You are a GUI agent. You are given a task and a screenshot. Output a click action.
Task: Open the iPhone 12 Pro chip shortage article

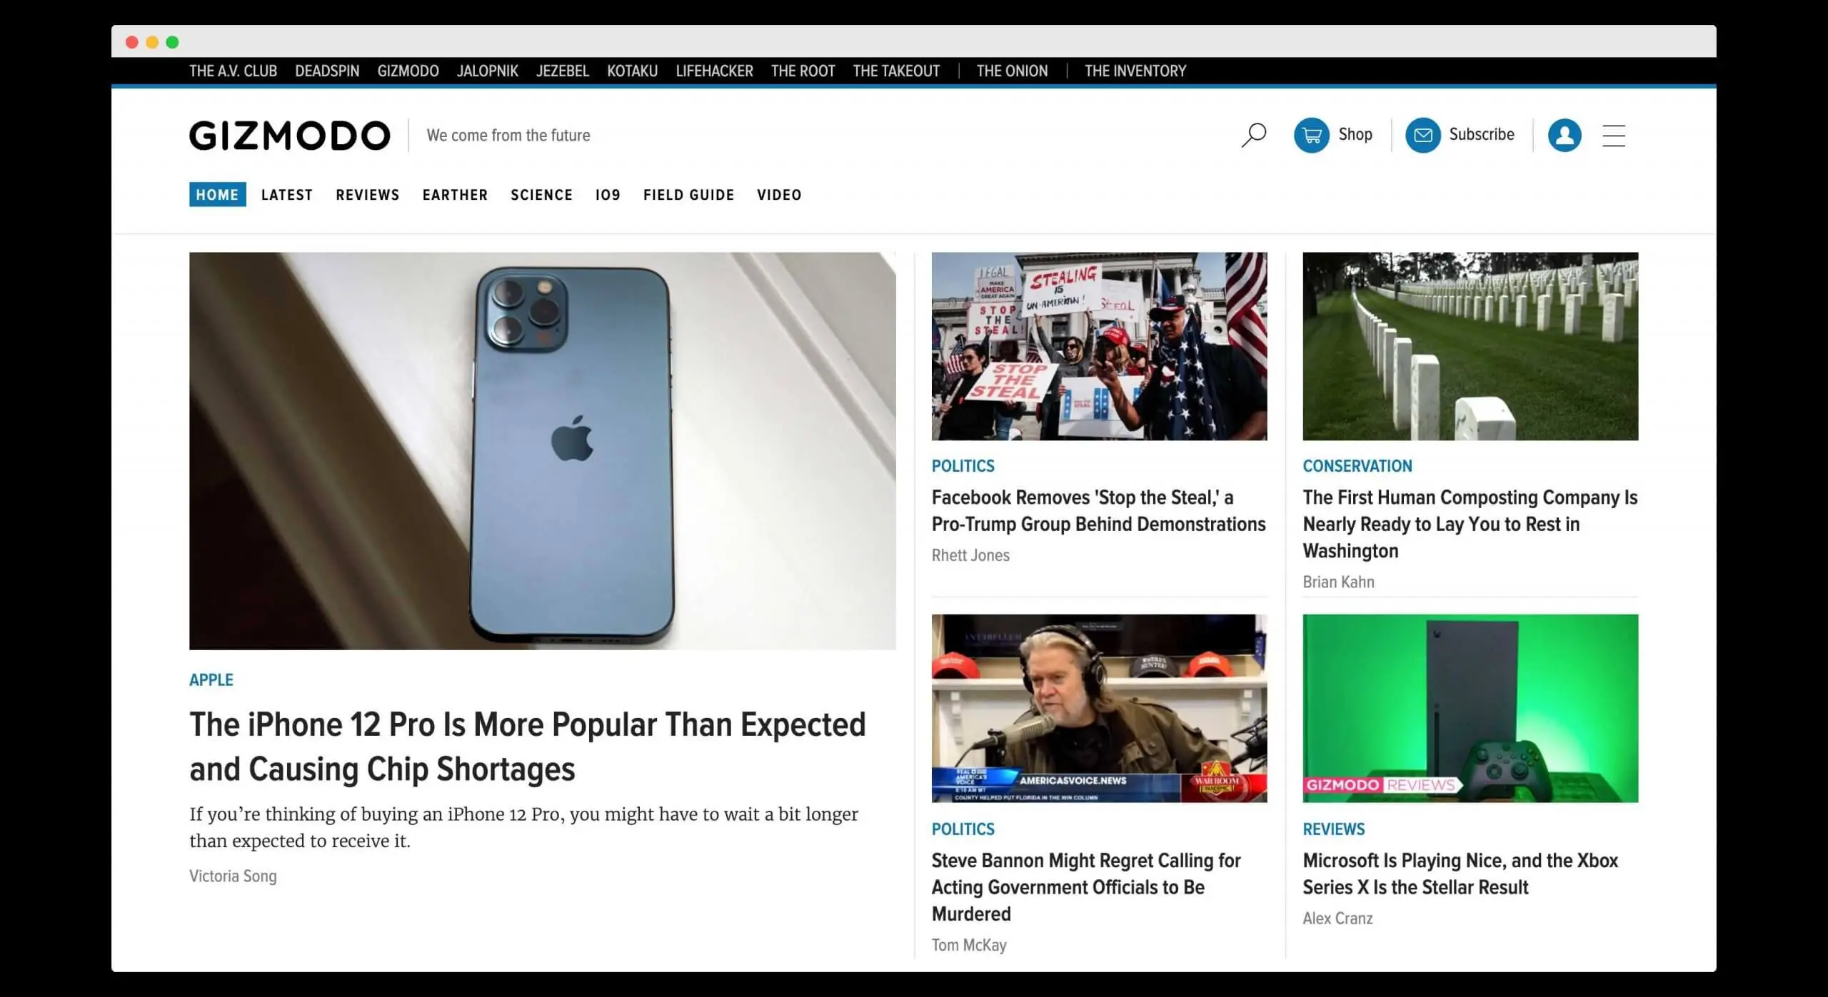click(x=527, y=747)
